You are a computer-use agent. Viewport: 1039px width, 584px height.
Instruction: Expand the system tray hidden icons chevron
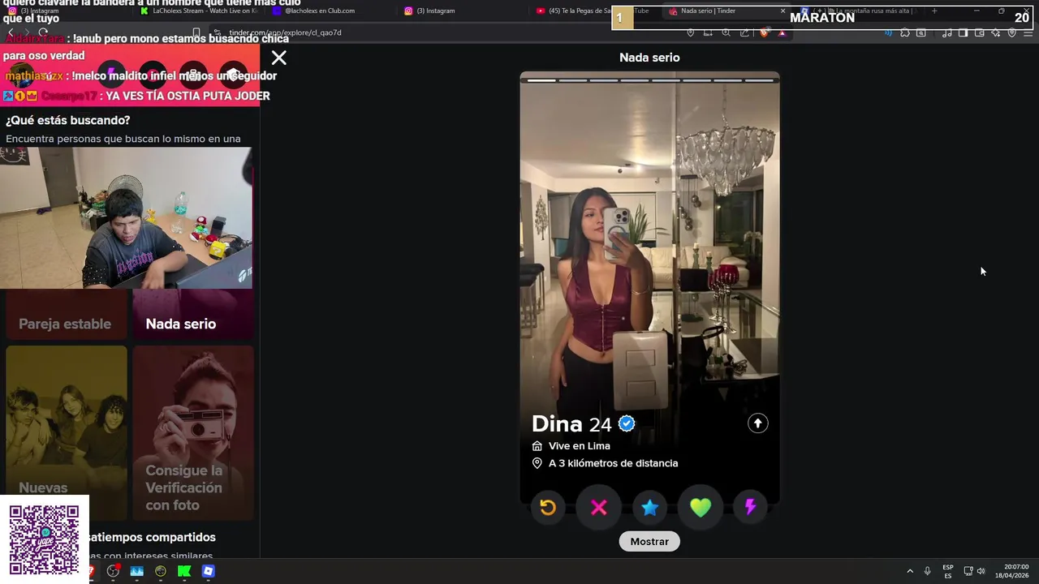point(910,571)
